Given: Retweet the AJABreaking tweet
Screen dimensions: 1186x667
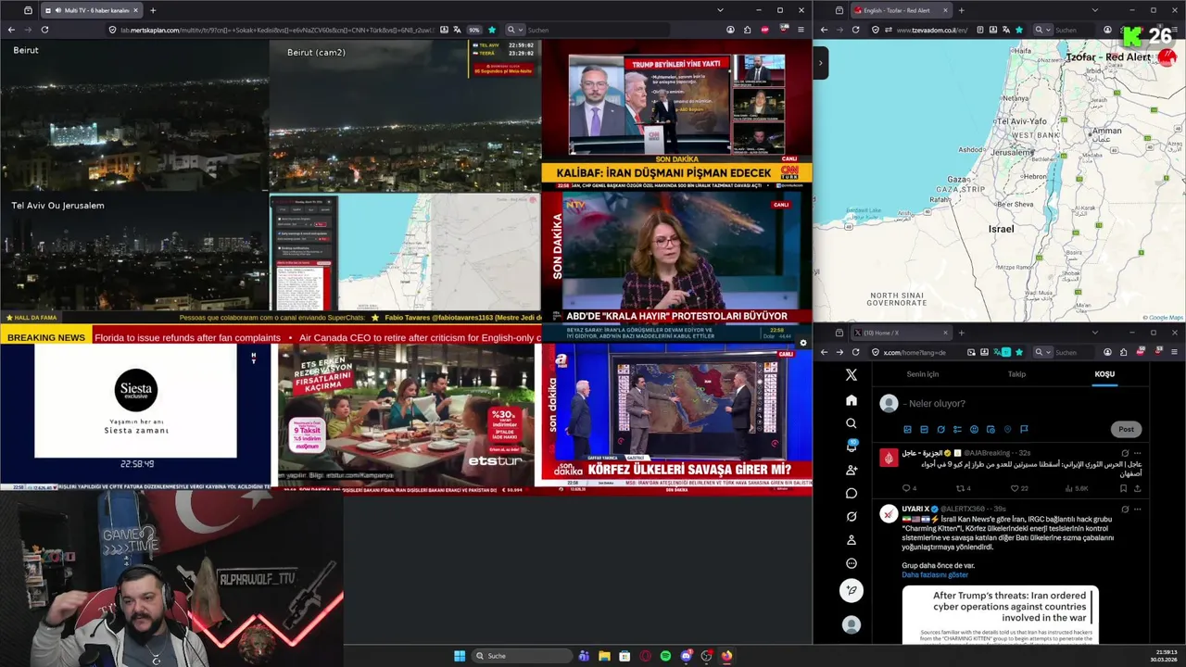Looking at the screenshot, I should pyautogui.click(x=960, y=488).
